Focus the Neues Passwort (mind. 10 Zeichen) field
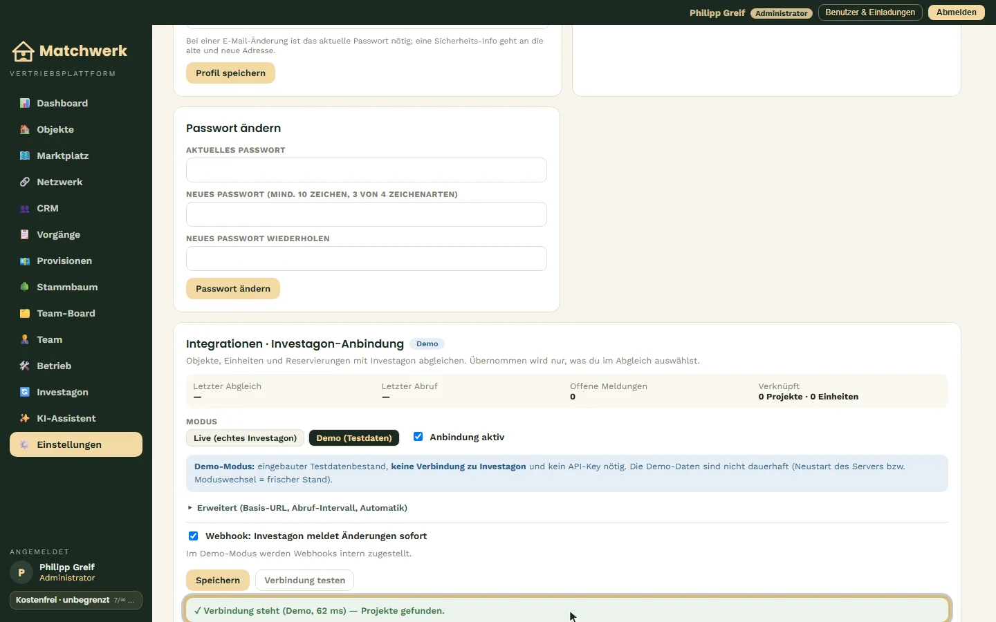This screenshot has height=622, width=996. point(367,214)
